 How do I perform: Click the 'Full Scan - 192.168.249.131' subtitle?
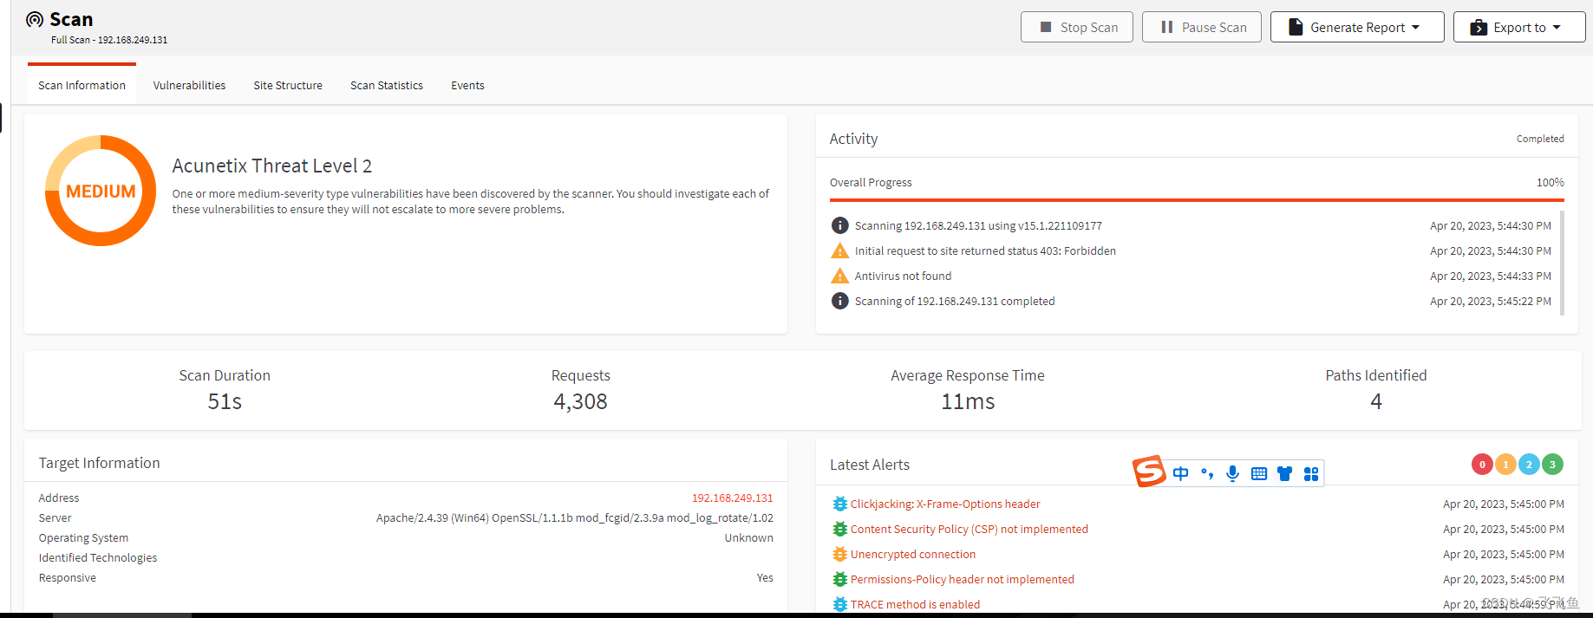click(x=109, y=40)
